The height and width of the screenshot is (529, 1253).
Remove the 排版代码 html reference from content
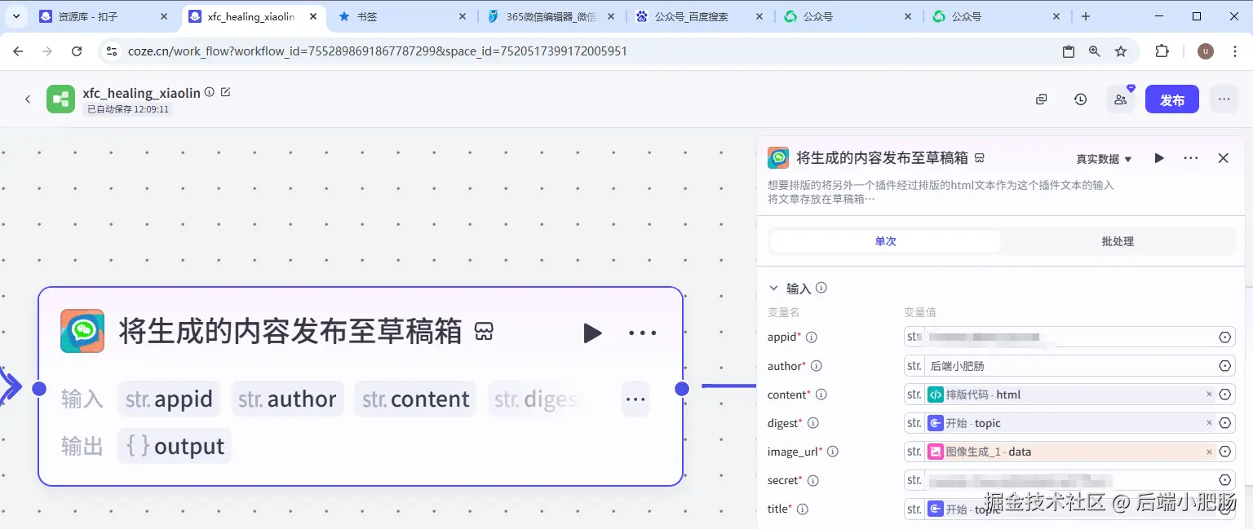point(1209,395)
